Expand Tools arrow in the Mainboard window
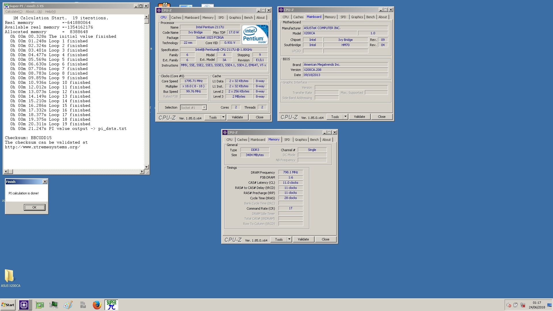Screen dimensions: 553x311 point(345,117)
